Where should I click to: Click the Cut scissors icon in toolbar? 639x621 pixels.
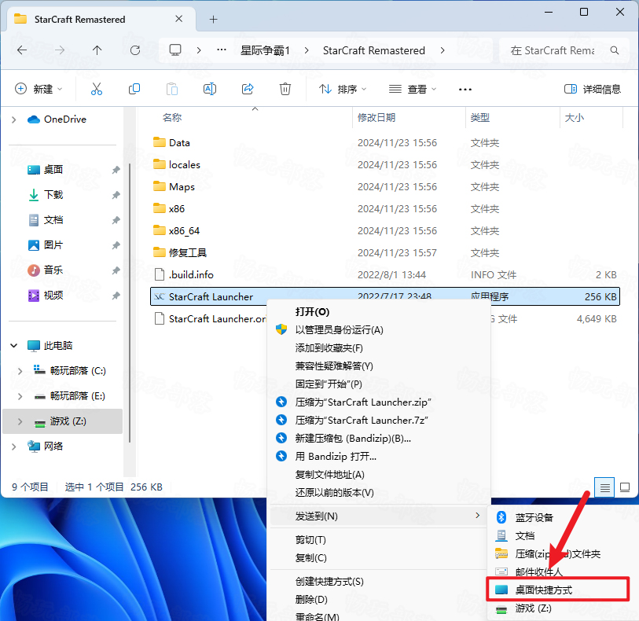point(97,89)
